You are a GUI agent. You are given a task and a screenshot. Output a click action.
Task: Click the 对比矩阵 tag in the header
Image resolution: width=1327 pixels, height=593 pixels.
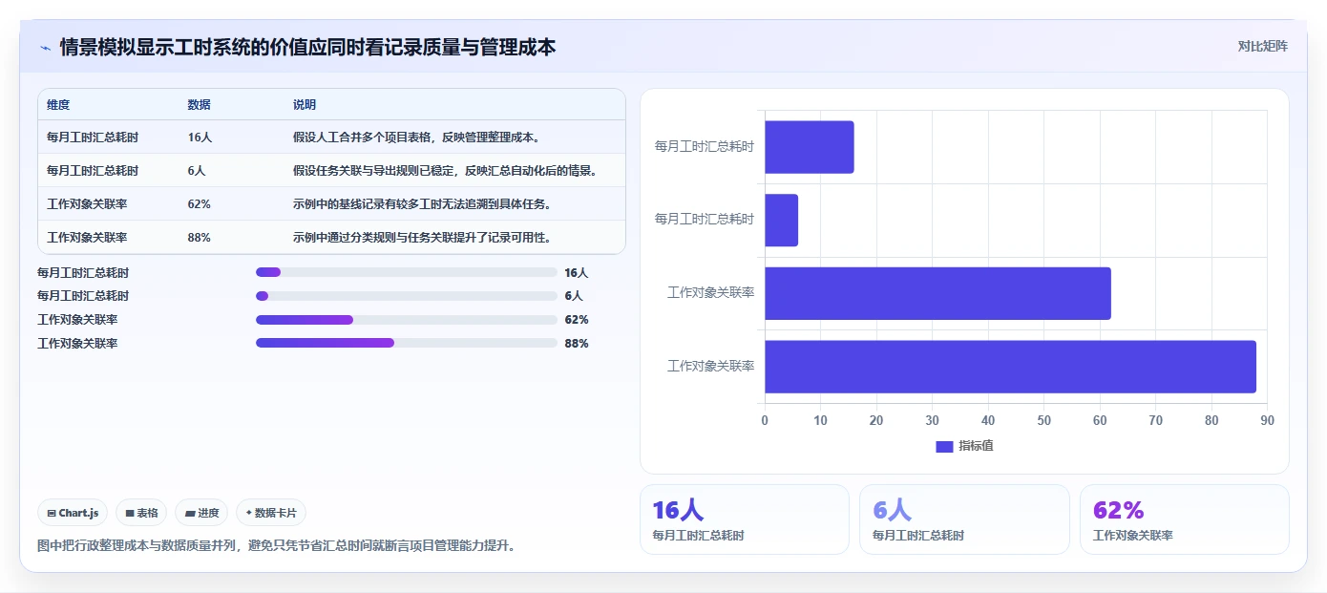tap(1262, 46)
